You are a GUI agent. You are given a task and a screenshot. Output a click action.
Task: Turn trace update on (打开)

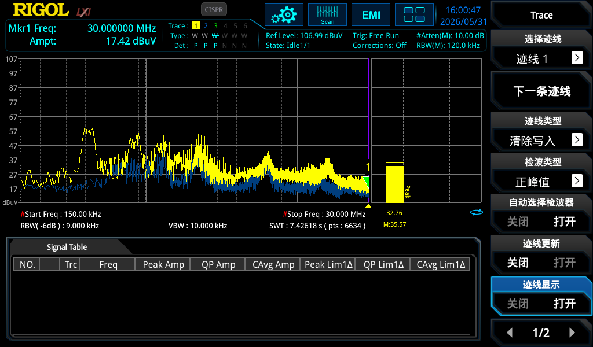point(565,263)
